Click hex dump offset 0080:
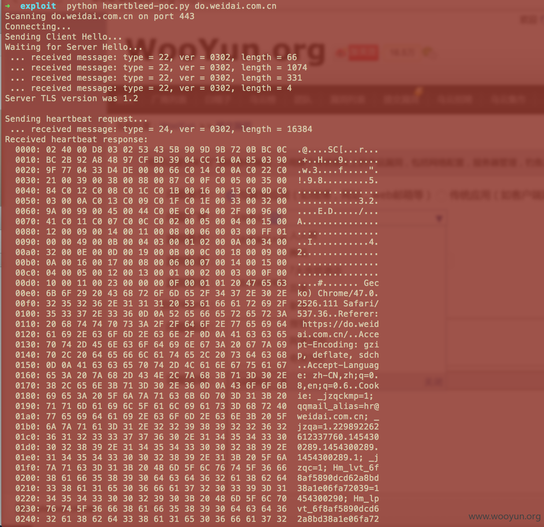The image size is (544, 527). (x=28, y=232)
